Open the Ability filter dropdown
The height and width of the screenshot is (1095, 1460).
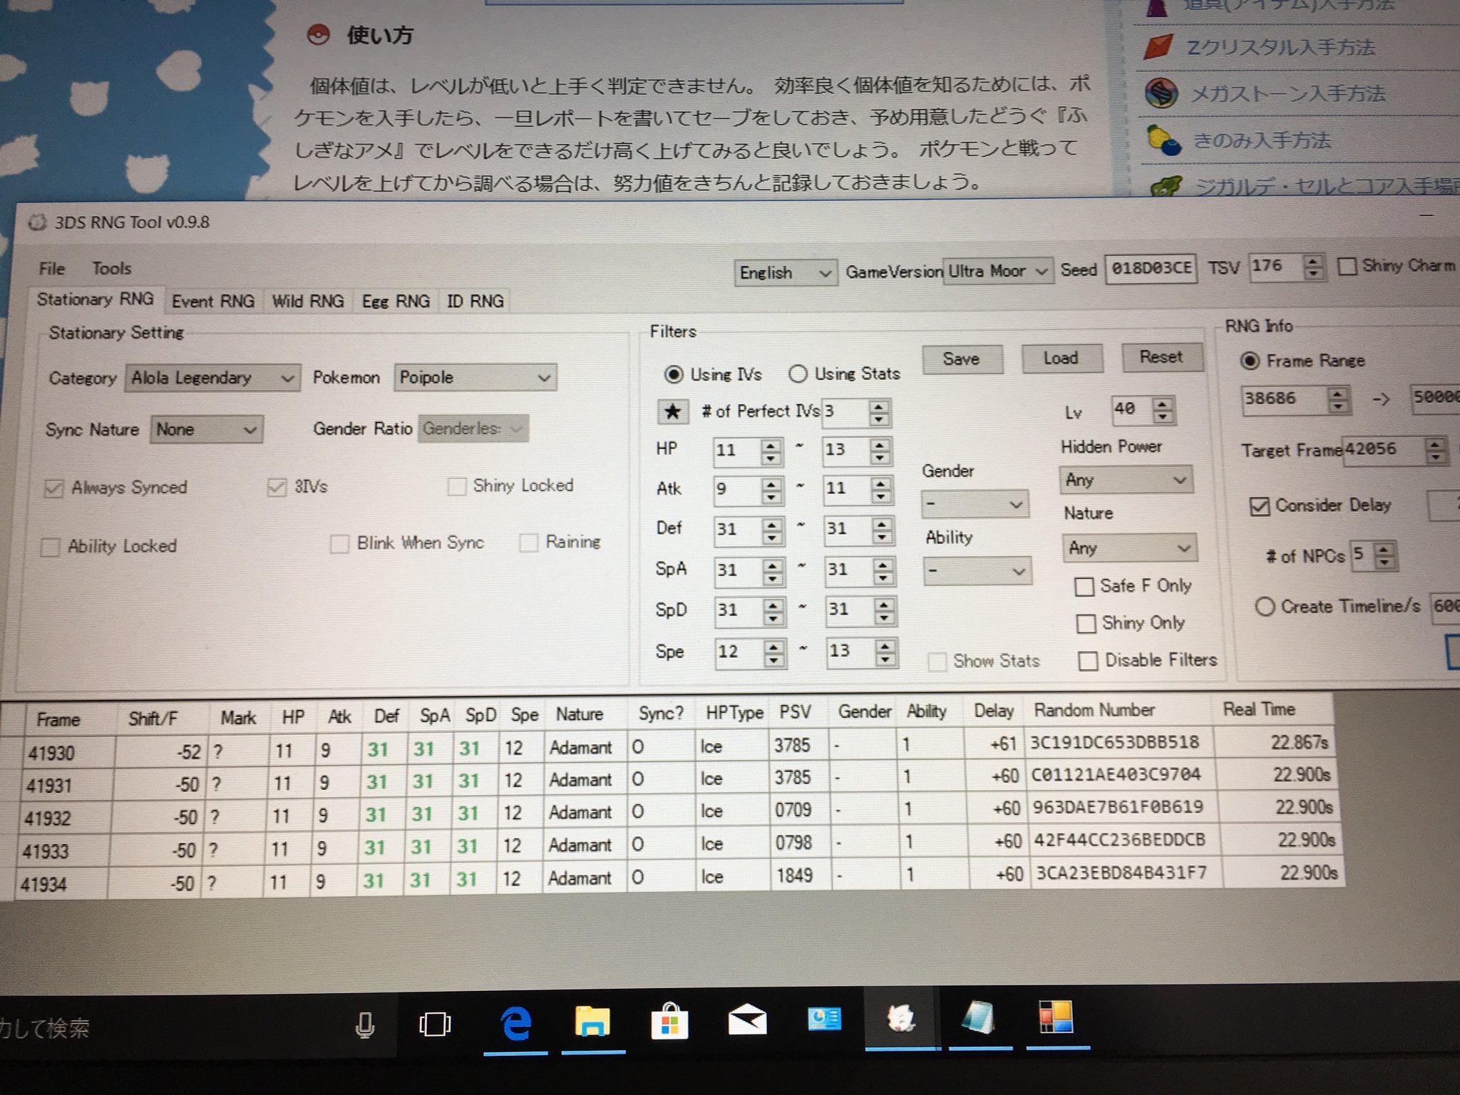click(x=977, y=571)
